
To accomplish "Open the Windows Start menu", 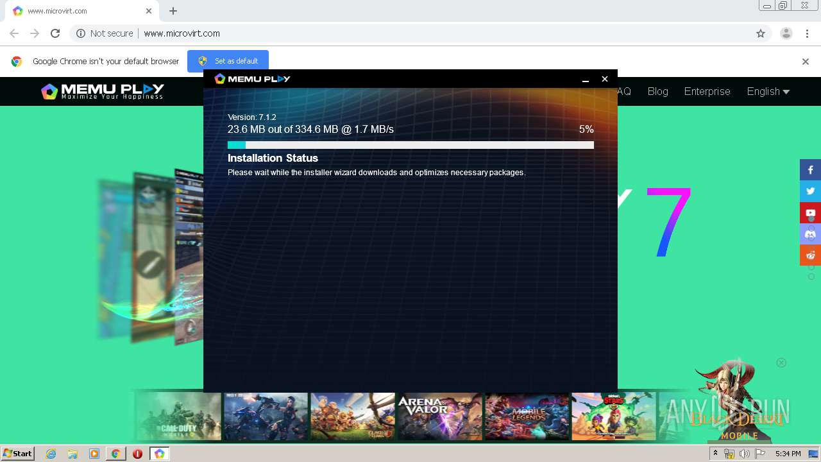I will [18, 454].
